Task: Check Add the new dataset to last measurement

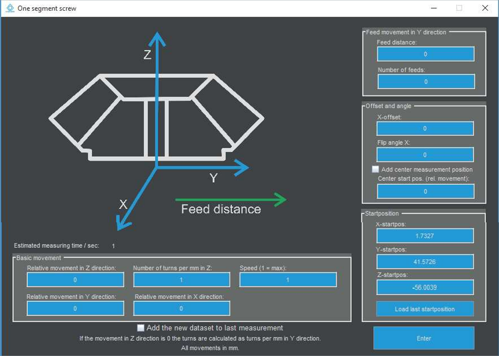Action: 141,328
